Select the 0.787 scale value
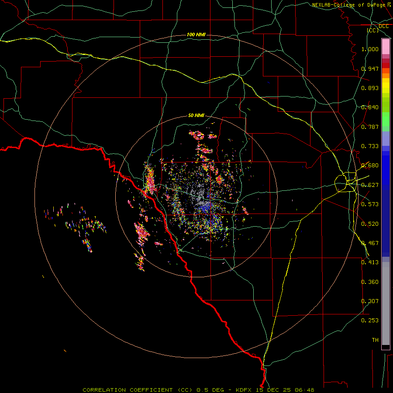 (370, 127)
